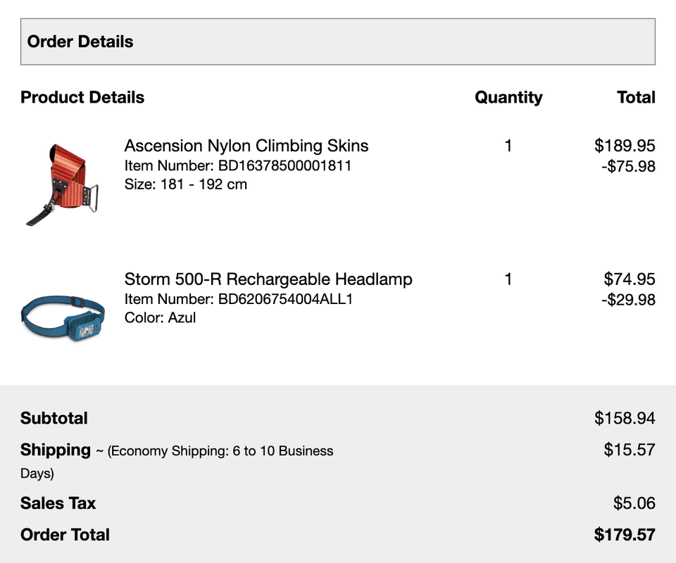Click the Subtotal amount $158.94
Viewport: 676px width, 563px height.
pyautogui.click(x=625, y=418)
